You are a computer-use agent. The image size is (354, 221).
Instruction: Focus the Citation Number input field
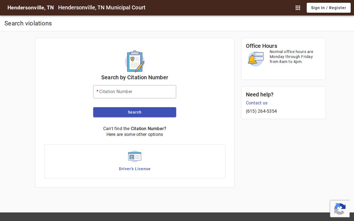coord(135,92)
